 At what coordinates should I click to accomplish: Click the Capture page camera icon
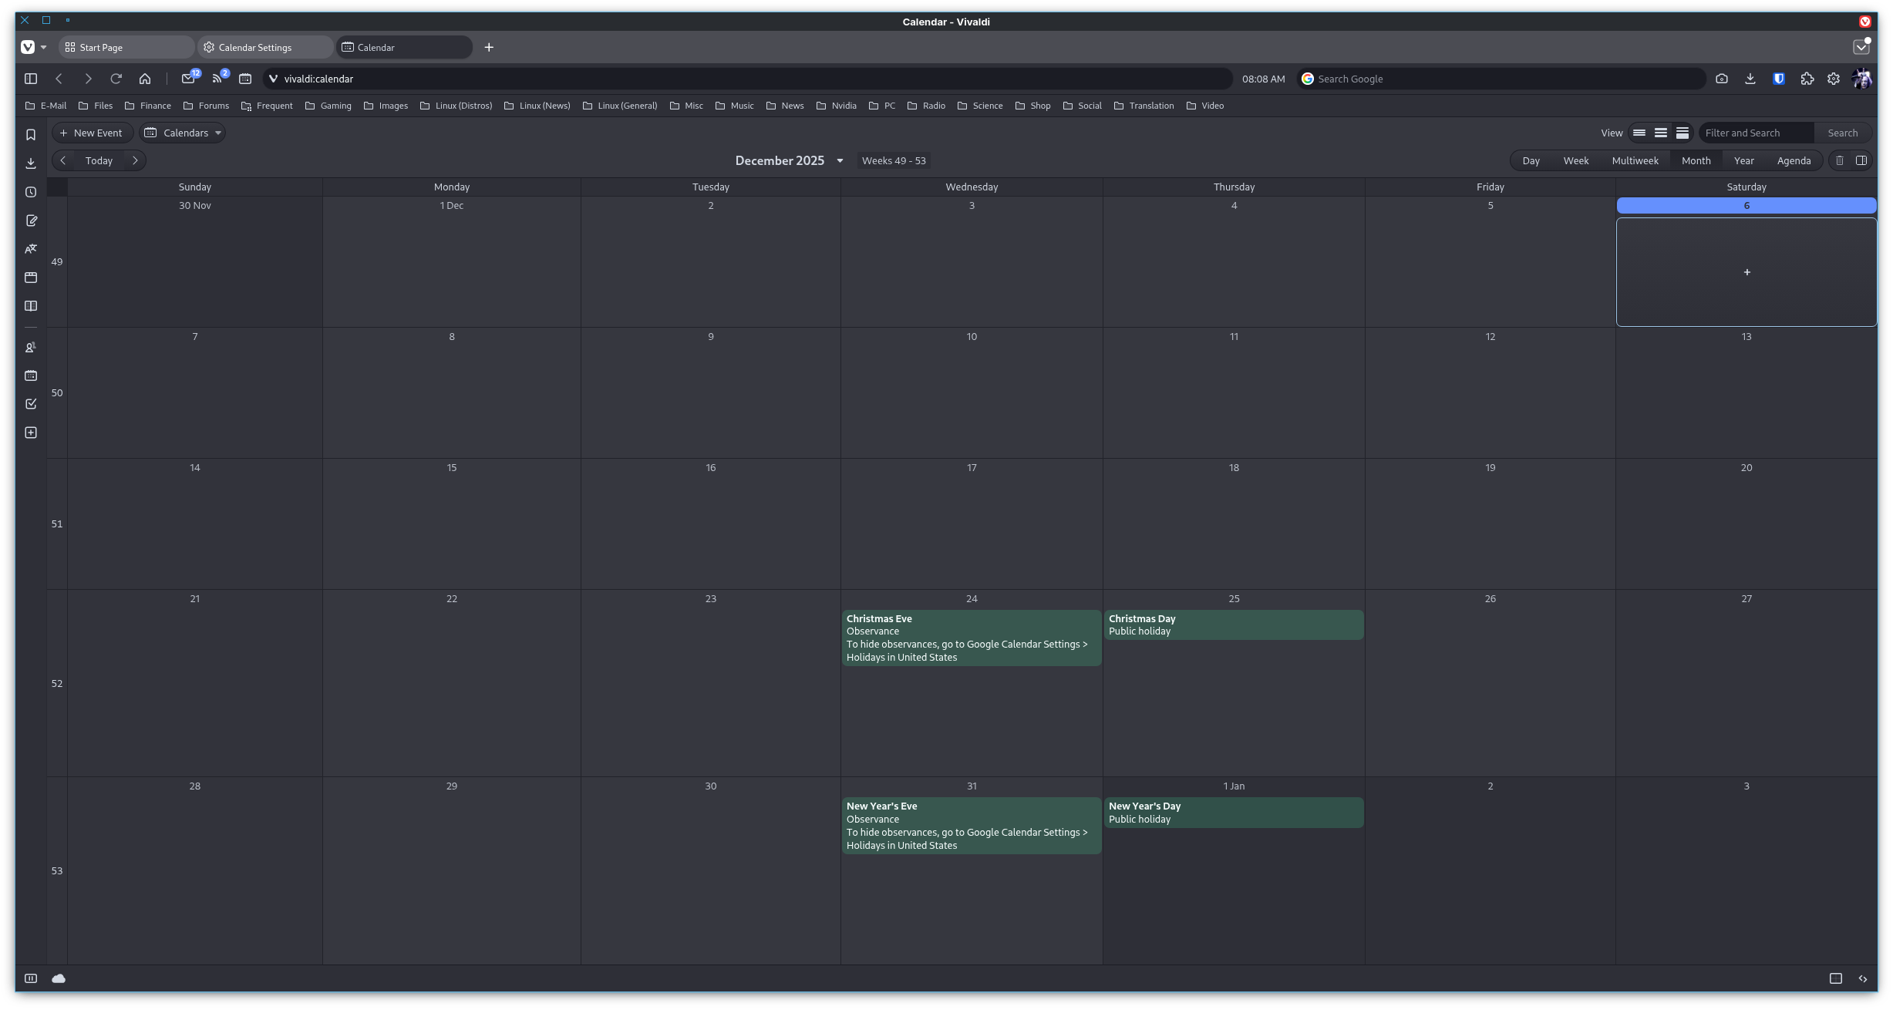click(1722, 79)
